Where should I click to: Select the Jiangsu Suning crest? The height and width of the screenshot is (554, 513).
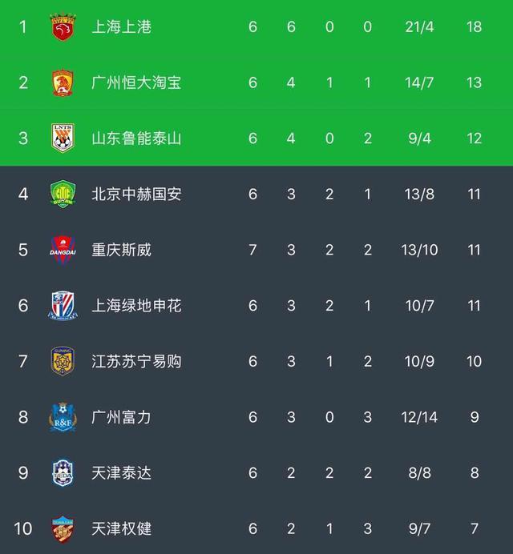pos(62,361)
